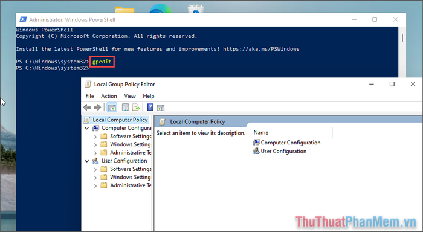Click the Export List toolbar icon
This screenshot has width=423, height=232.
pos(136,108)
